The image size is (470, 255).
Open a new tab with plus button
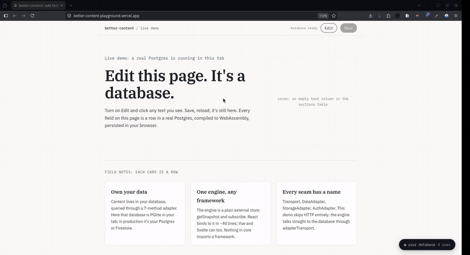70,5
